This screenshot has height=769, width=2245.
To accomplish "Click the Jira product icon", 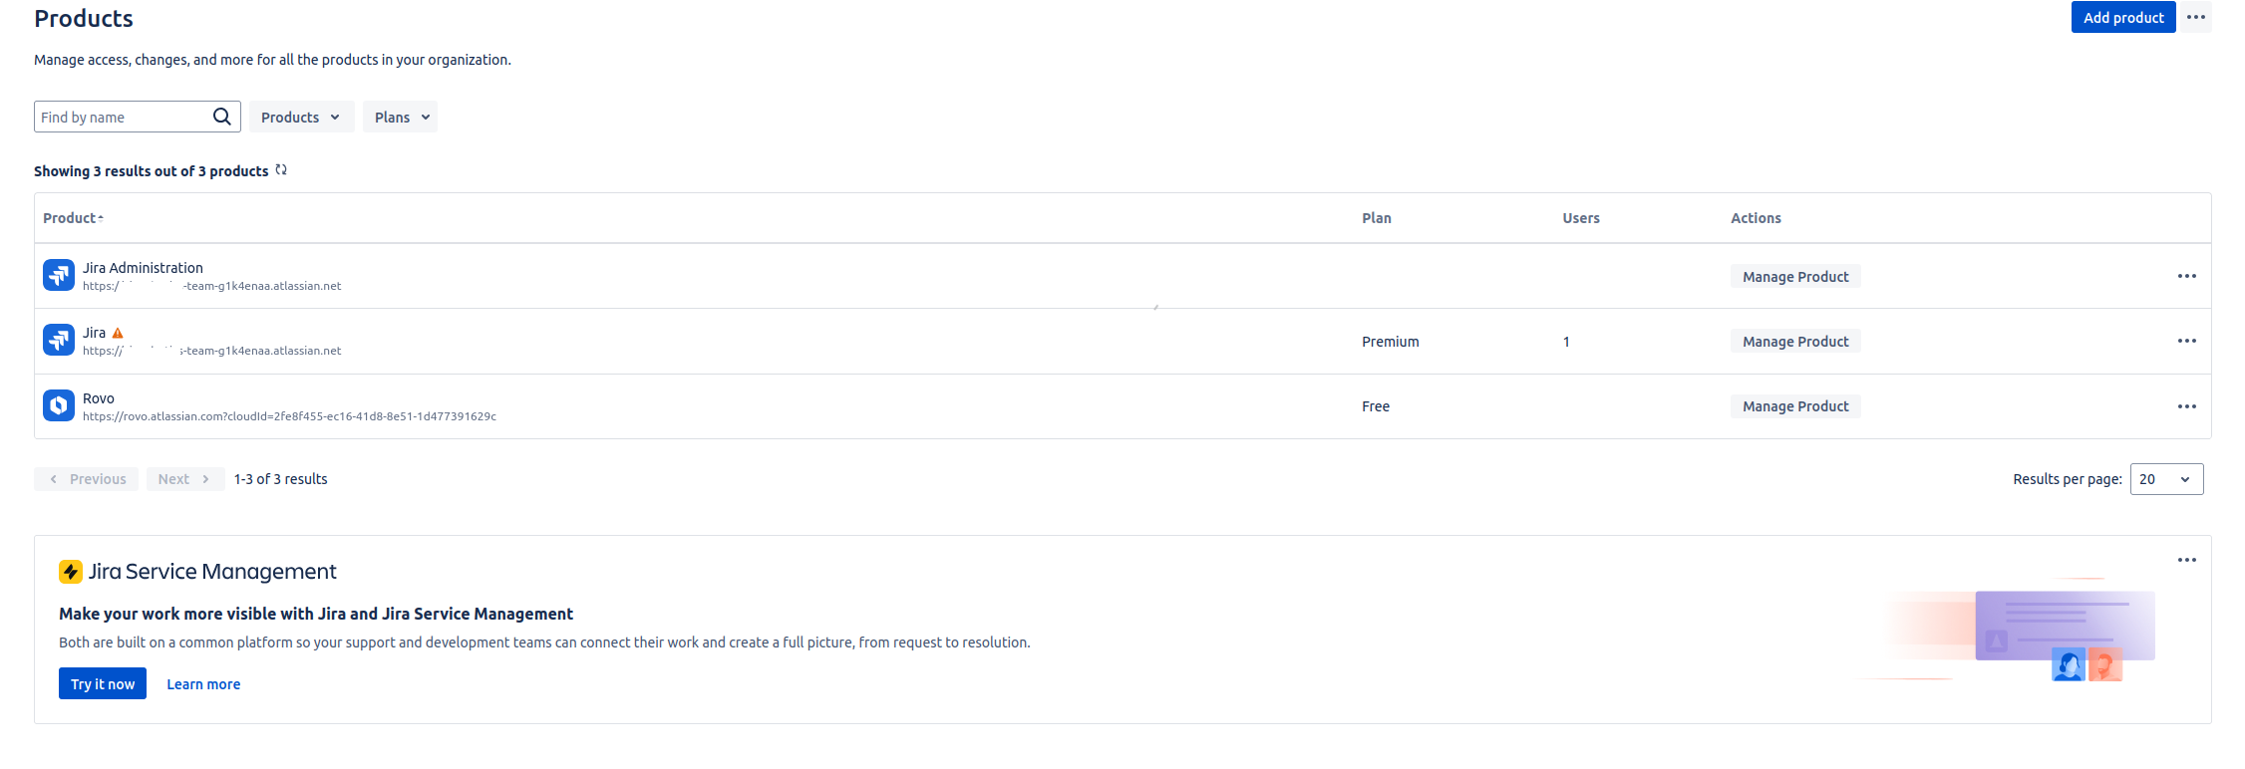I will [x=59, y=341].
